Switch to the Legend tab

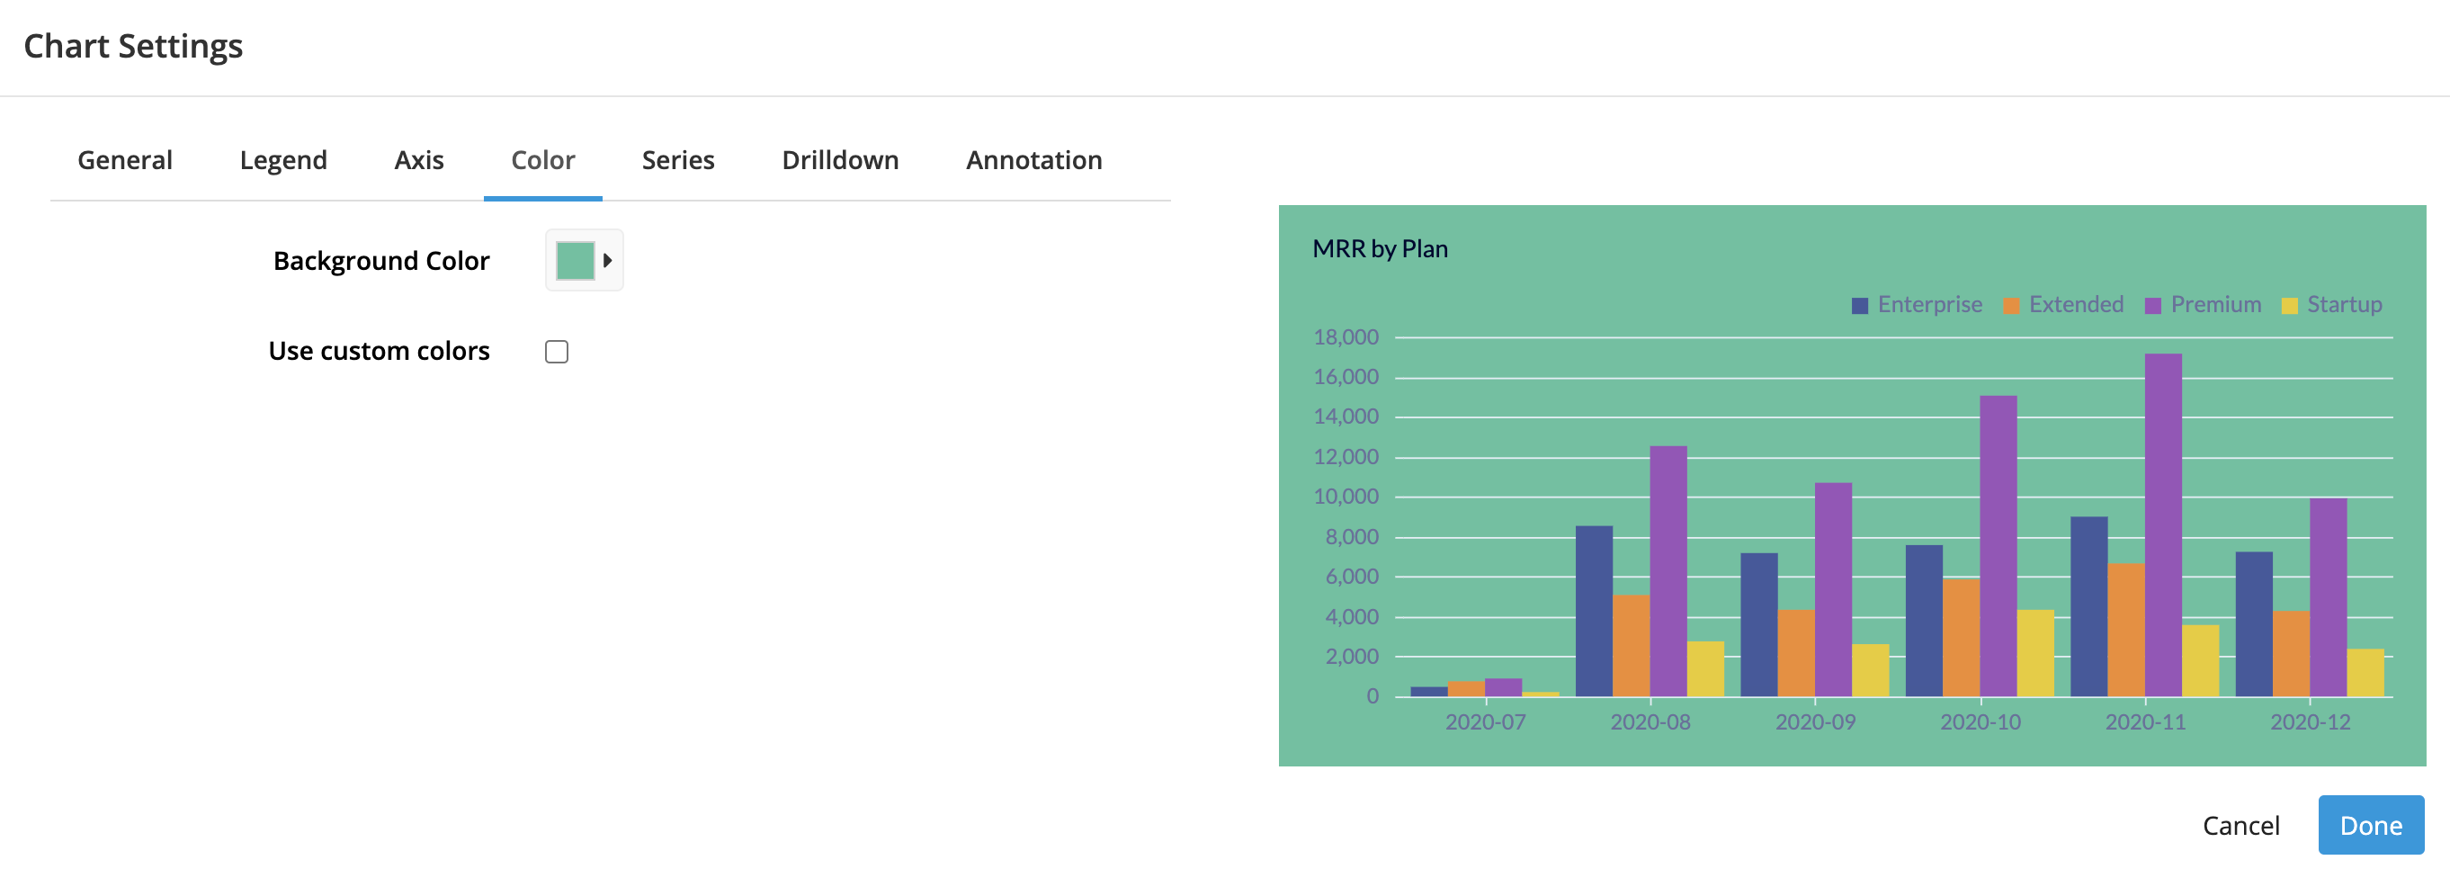pyautogui.click(x=283, y=160)
